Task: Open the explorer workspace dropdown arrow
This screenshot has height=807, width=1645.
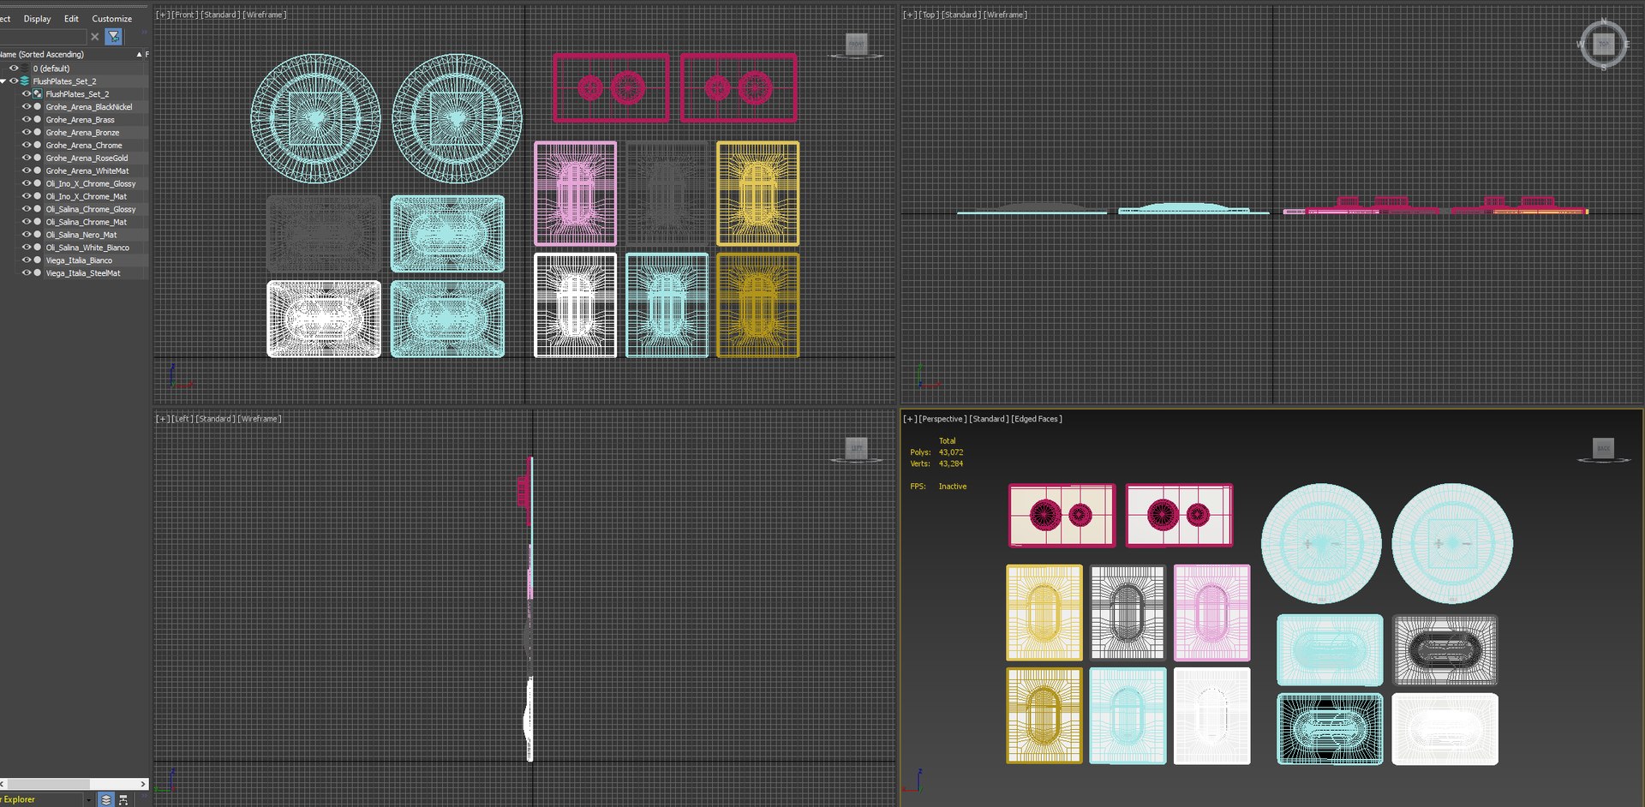Action: [88, 799]
